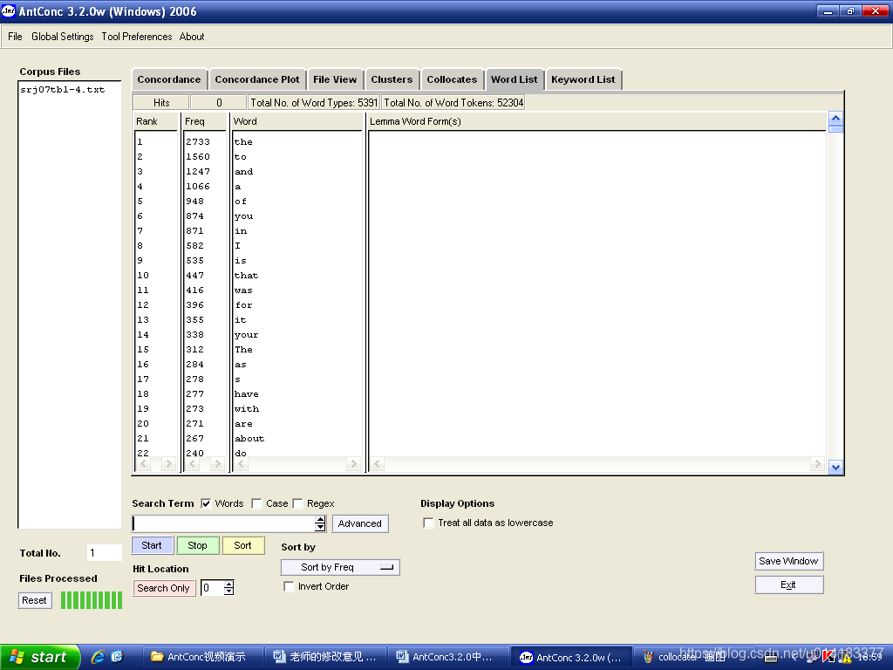Image resolution: width=893 pixels, height=670 pixels.
Task: Select the word 'your' in the list
Action: 247,335
